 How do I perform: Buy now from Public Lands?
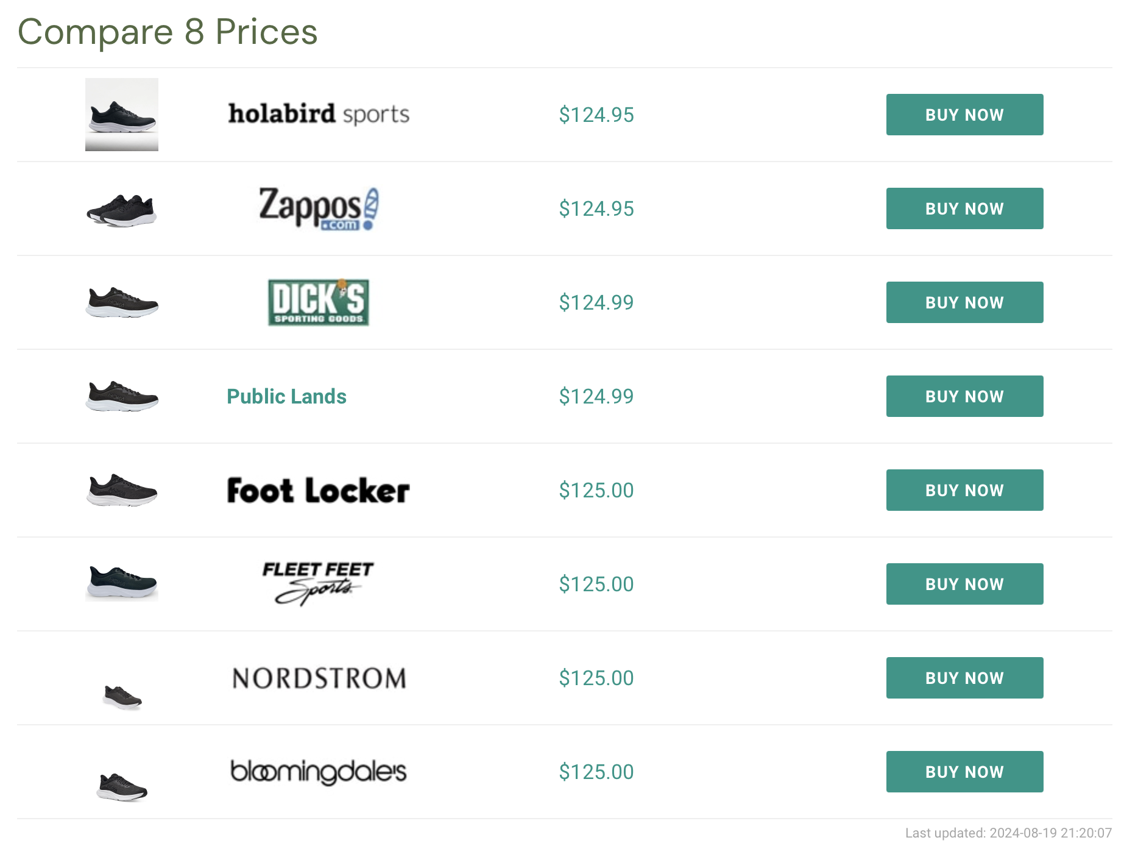964,396
